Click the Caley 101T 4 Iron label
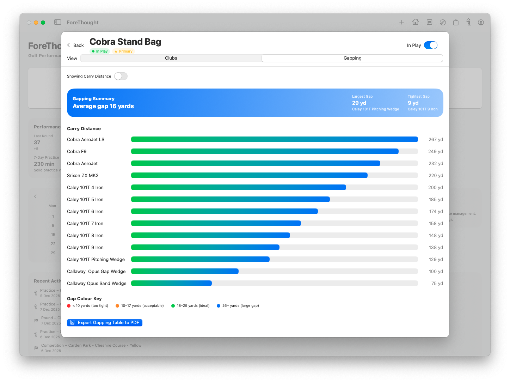This screenshot has height=382, width=510. click(x=85, y=187)
